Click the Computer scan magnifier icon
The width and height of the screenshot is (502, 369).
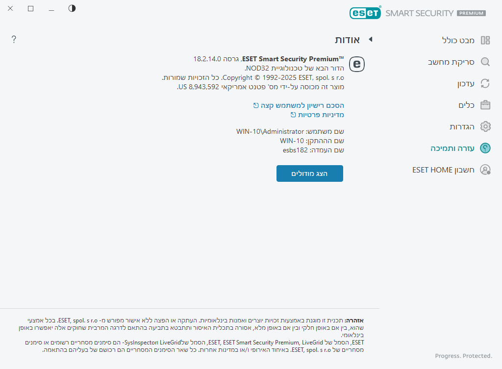pyautogui.click(x=485, y=62)
